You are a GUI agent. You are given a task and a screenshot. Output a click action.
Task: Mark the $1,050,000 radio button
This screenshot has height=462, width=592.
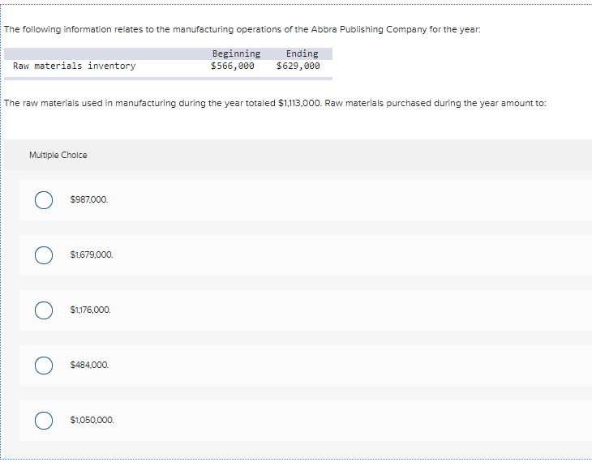click(44, 421)
